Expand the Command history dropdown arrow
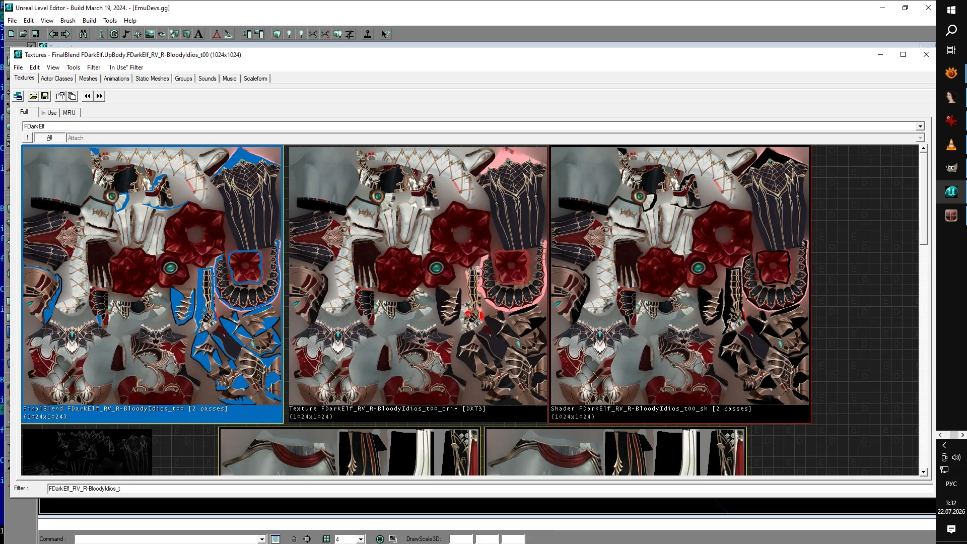The width and height of the screenshot is (967, 544). coord(262,539)
